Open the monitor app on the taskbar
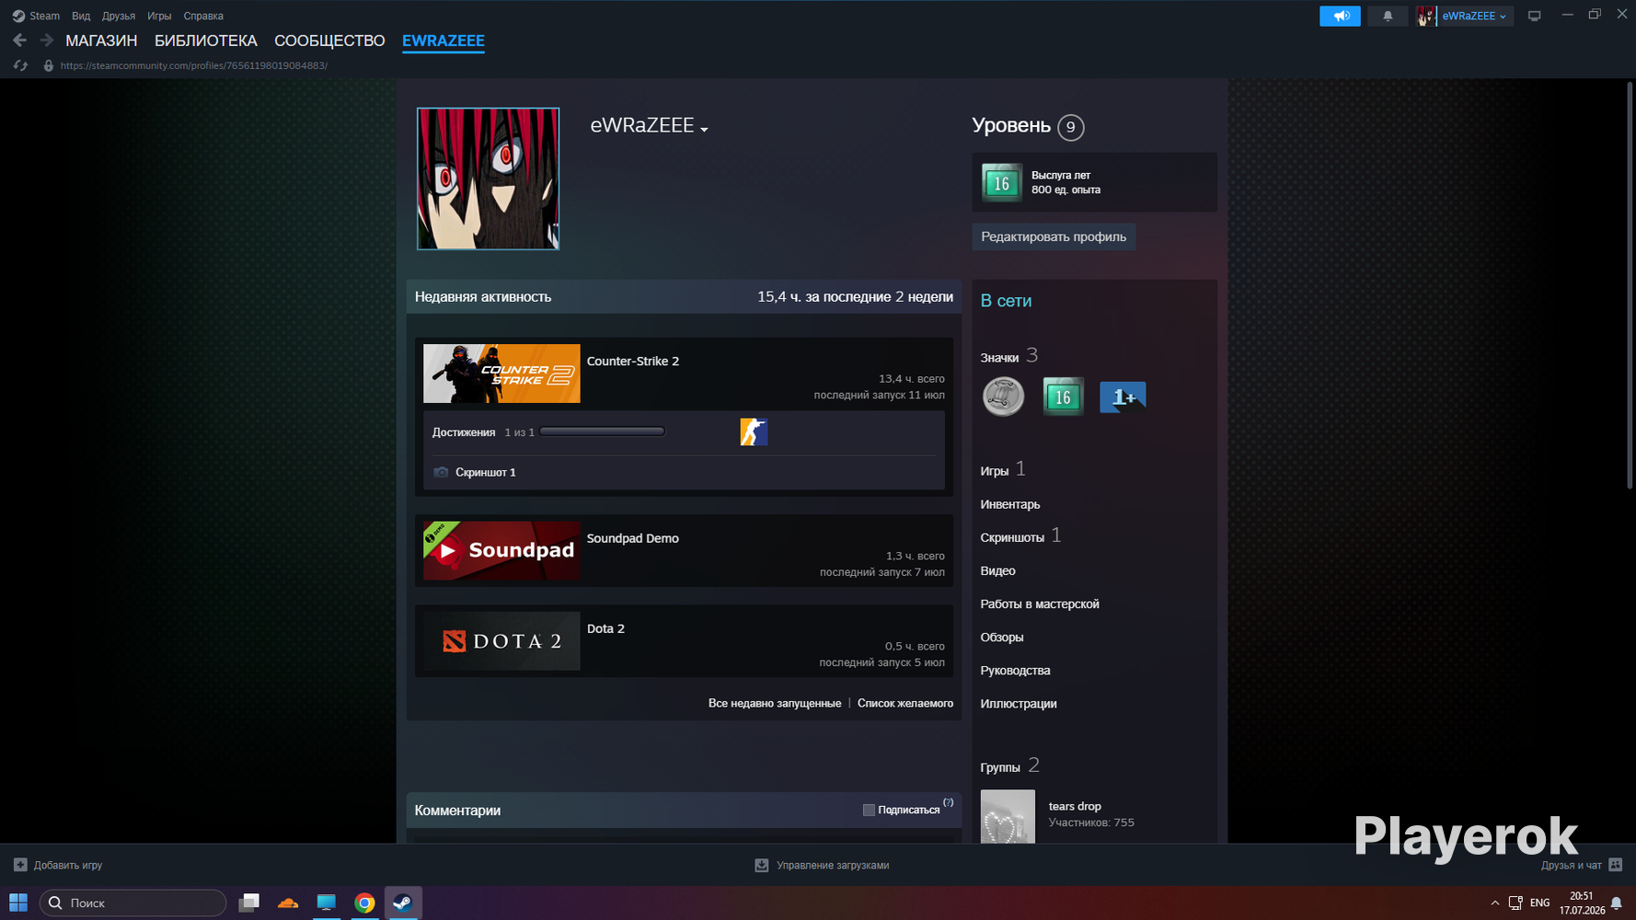This screenshot has height=920, width=1636. tap(326, 903)
